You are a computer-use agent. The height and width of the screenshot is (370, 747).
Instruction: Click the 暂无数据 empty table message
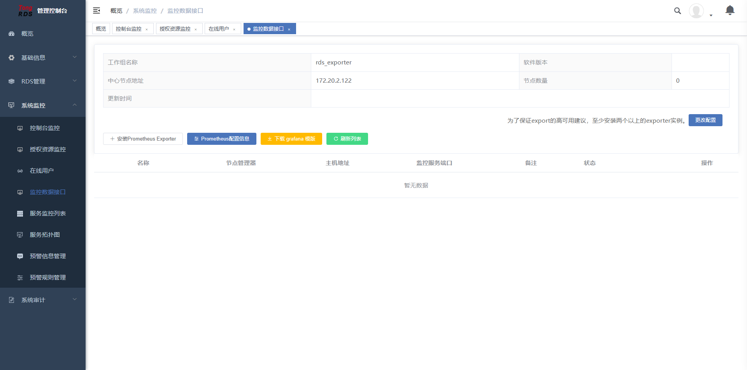click(416, 186)
